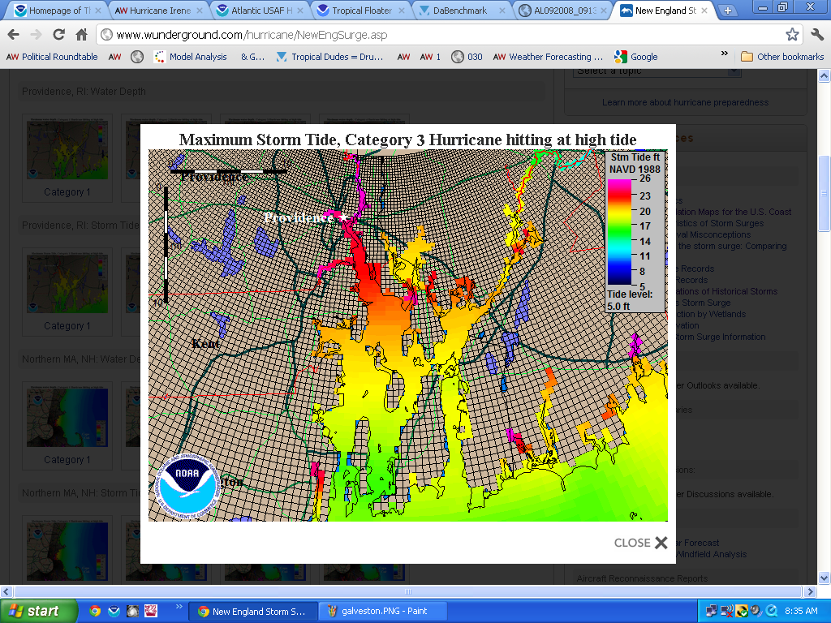The image size is (831, 623).
Task: Close the 'Homepage of Th' tab
Action: [98, 11]
